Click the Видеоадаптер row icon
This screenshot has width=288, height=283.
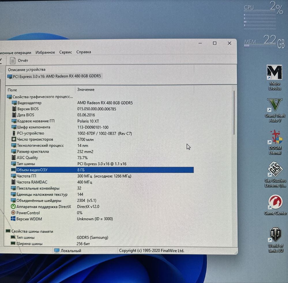point(14,103)
